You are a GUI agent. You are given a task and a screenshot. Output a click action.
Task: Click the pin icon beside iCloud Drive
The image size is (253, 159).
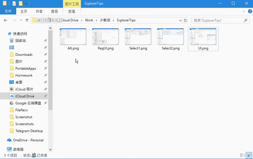(46, 96)
